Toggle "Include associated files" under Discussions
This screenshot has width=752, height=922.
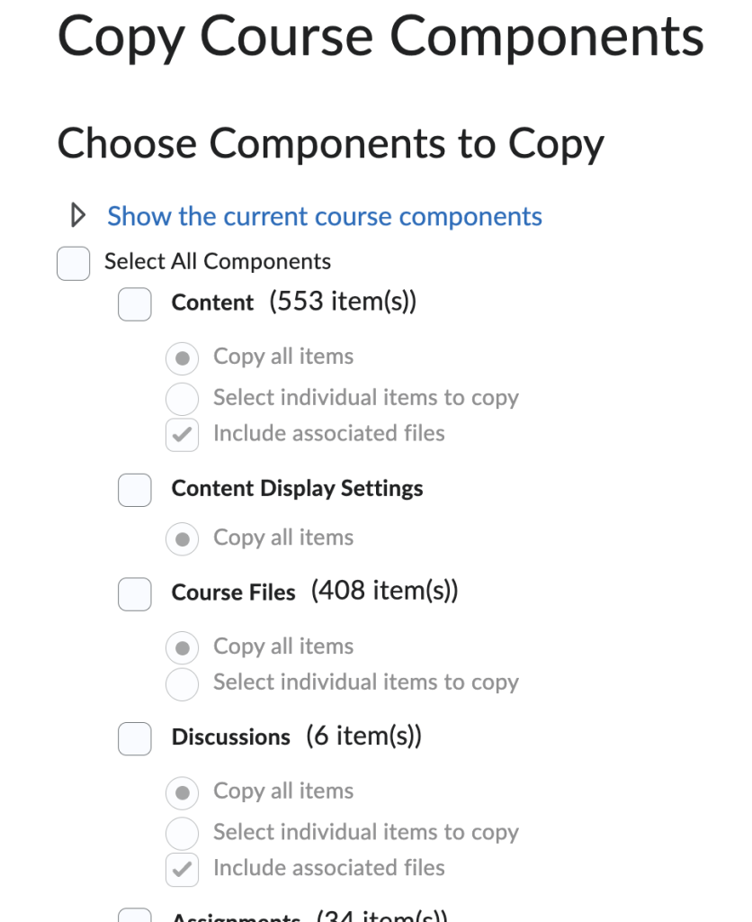(182, 869)
